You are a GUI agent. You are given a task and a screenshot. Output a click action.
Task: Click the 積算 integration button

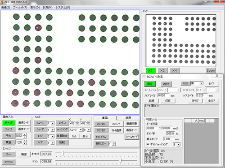point(9,142)
